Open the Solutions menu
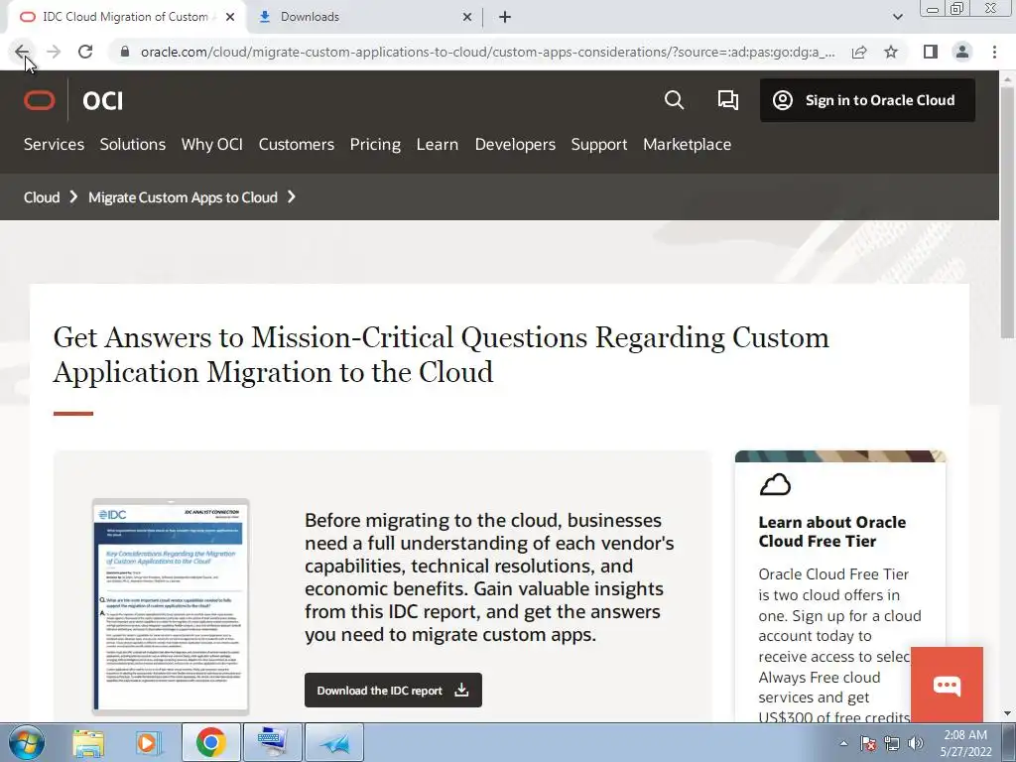The image size is (1016, 762). click(x=133, y=145)
